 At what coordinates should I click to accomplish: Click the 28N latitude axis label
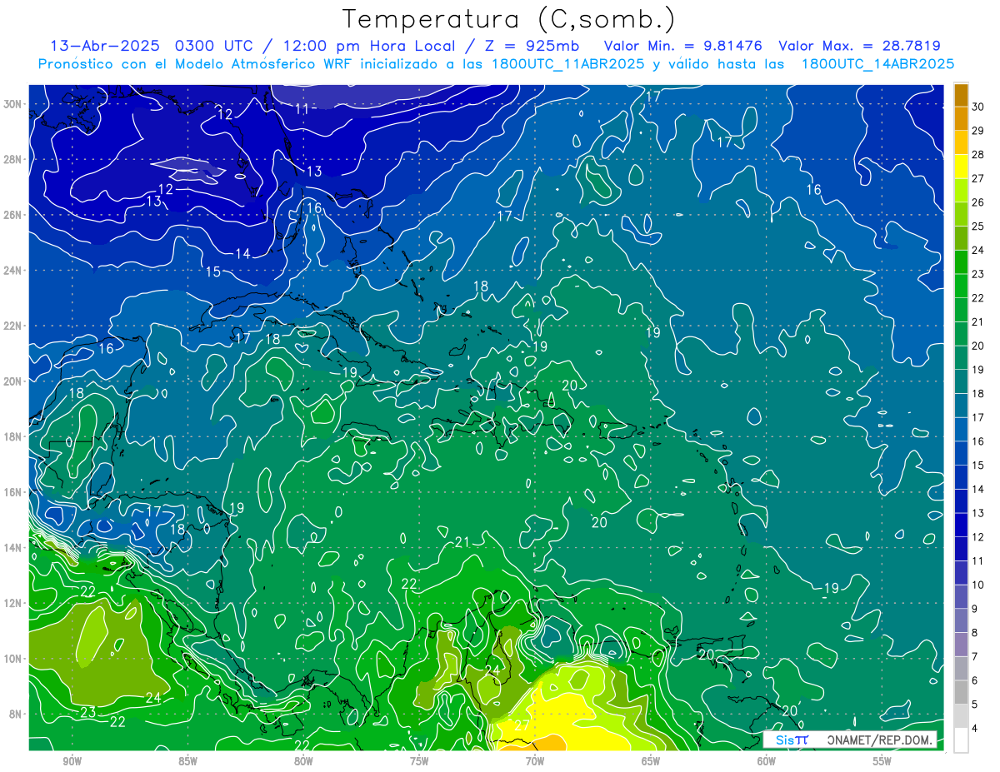click(x=14, y=159)
